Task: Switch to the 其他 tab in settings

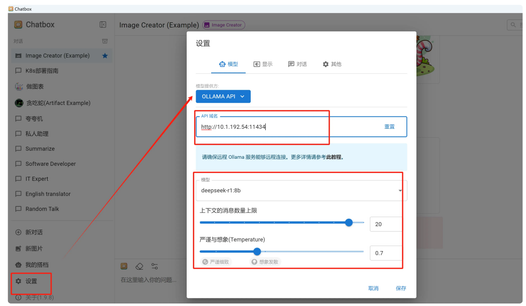Action: pyautogui.click(x=332, y=64)
